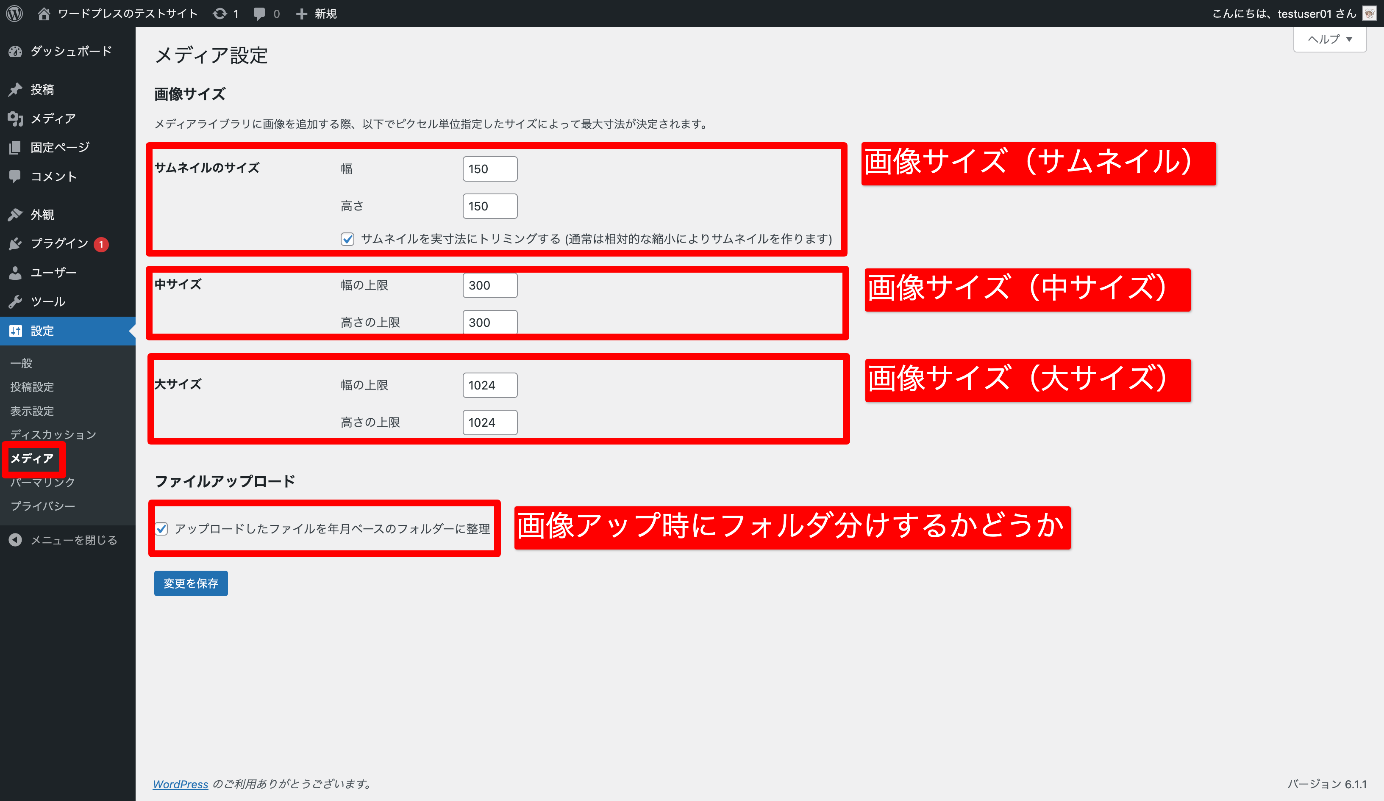Image resolution: width=1384 pixels, height=801 pixels.
Task: Open 投稿 menu item
Action: coord(67,89)
